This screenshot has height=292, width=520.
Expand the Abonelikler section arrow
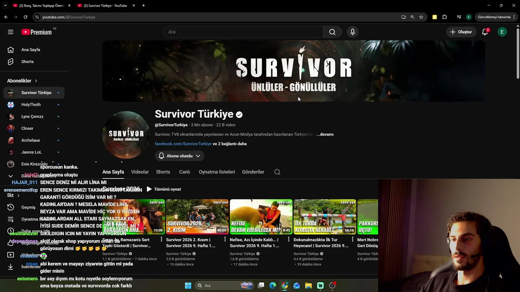pos(36,81)
